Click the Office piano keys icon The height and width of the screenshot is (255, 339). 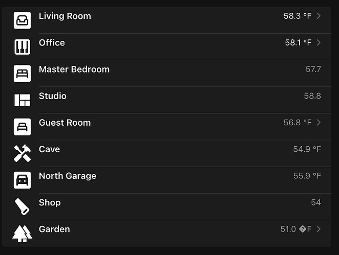22,47
